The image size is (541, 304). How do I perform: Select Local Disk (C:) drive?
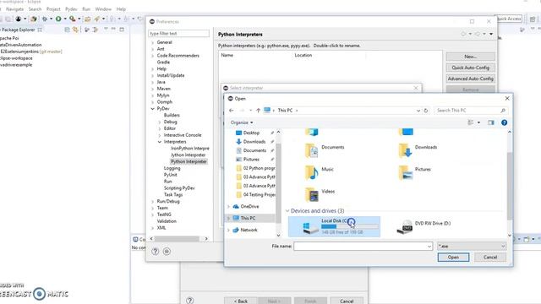click(334, 227)
